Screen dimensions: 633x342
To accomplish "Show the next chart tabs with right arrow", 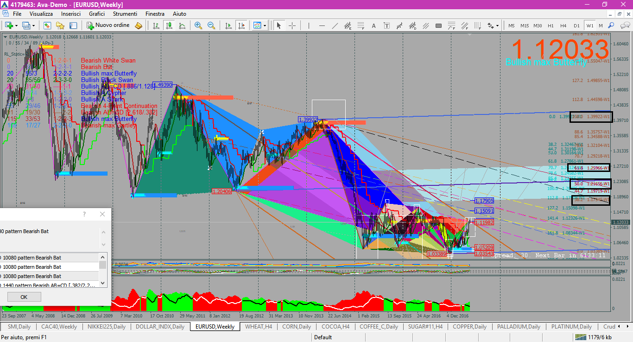I will (628, 327).
